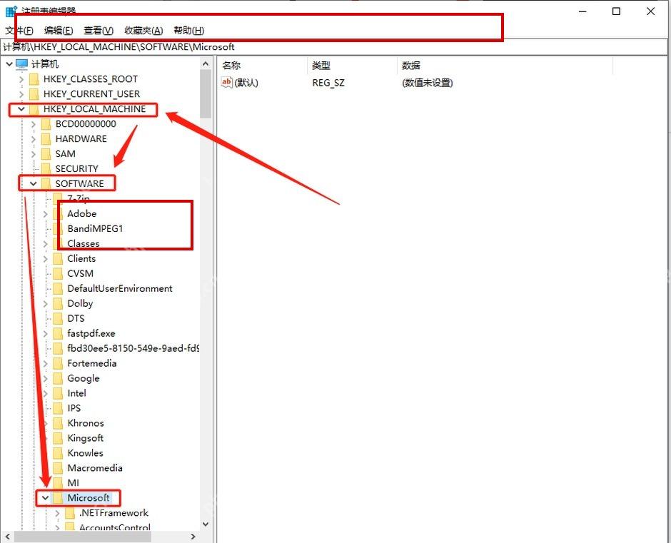Expand the HARDWARE key

pyautogui.click(x=33, y=139)
